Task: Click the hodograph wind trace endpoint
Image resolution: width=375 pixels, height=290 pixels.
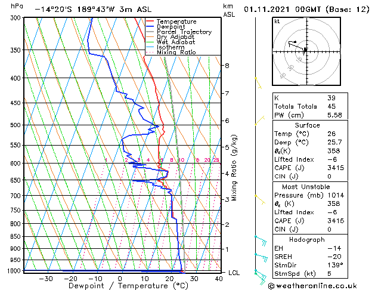Action: (295, 42)
